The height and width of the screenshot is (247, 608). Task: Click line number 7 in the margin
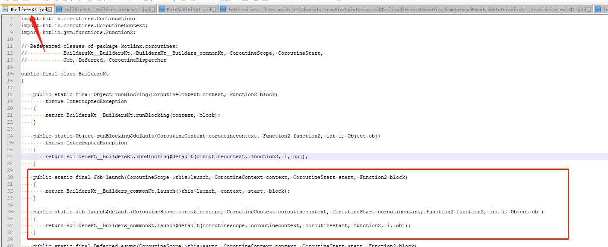[x=11, y=19]
